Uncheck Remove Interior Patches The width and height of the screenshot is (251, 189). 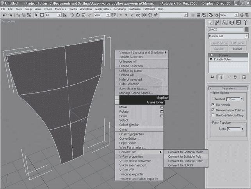click(x=213, y=110)
